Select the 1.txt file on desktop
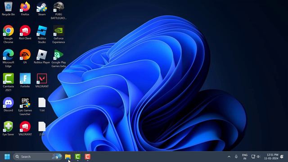This screenshot has height=162, width=288. (x=42, y=104)
